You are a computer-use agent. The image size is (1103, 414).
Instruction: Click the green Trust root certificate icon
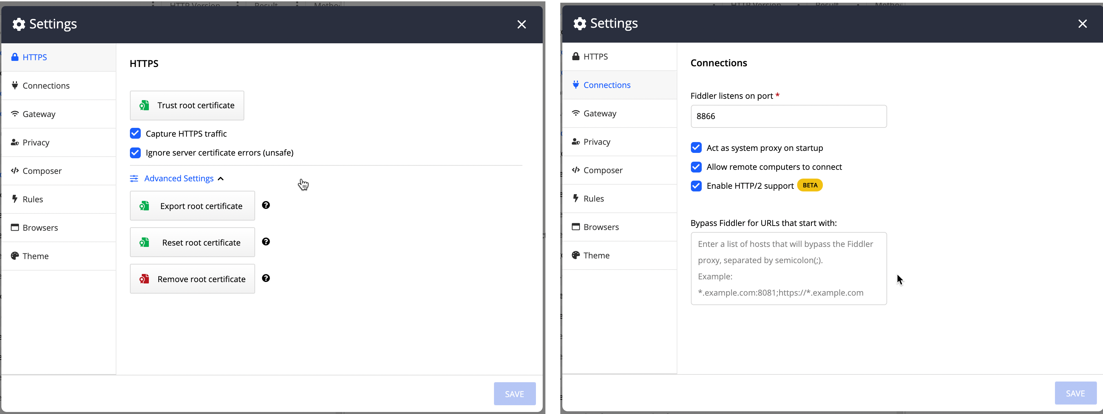(144, 105)
